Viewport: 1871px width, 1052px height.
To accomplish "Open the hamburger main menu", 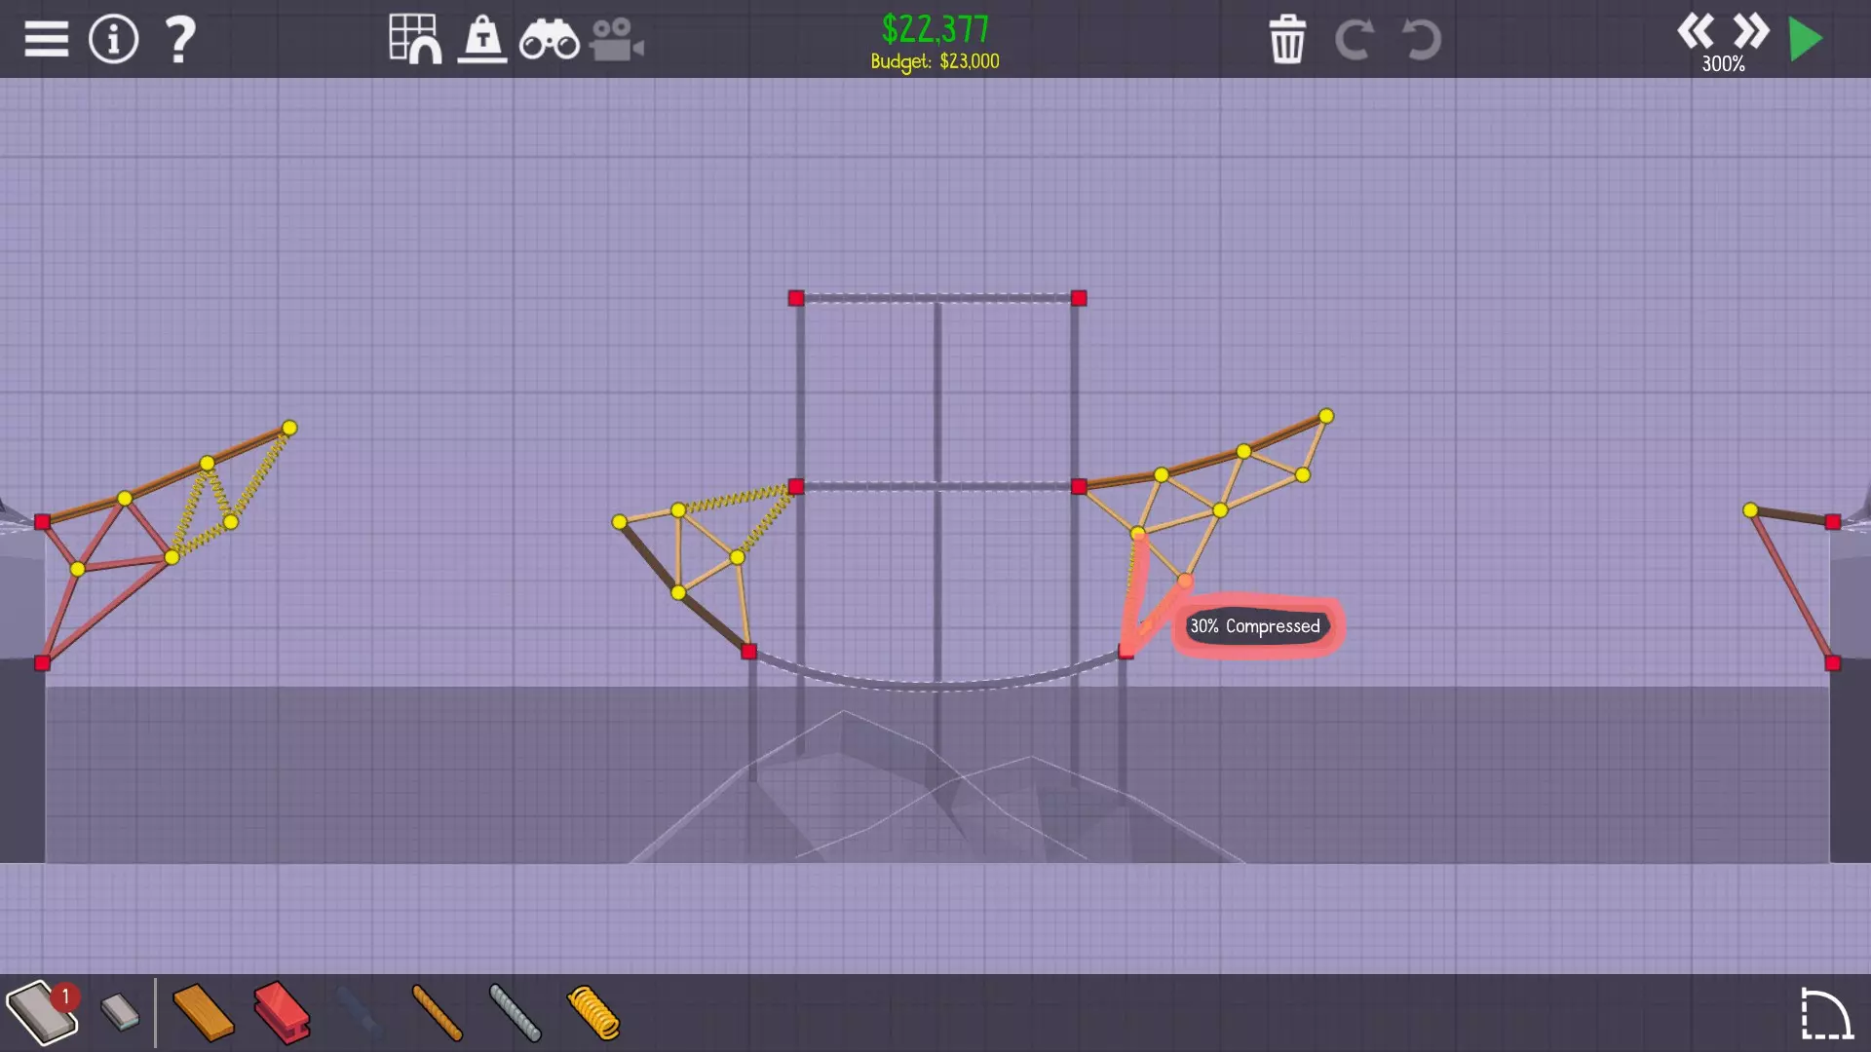I will (46, 40).
